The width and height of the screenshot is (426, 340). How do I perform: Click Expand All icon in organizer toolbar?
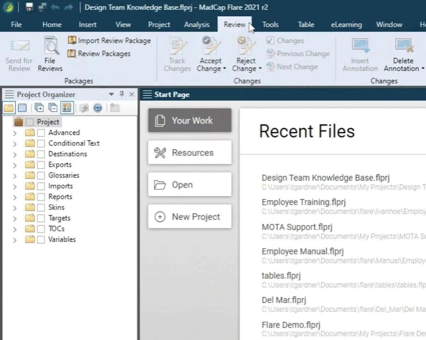tap(39, 108)
